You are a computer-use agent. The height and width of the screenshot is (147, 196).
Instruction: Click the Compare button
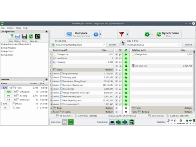pos(78,34)
